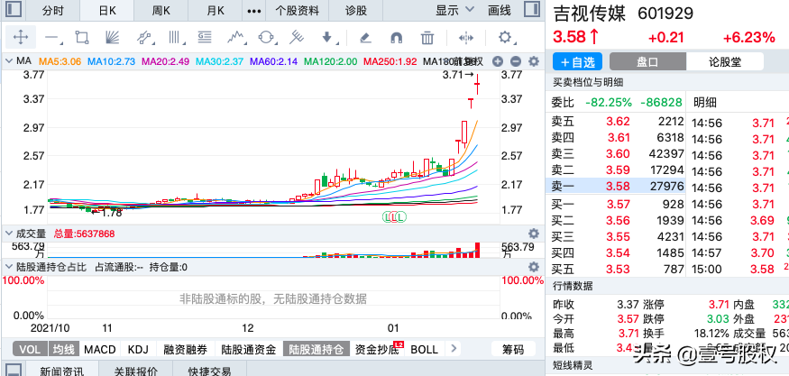Select the pitchfork drawing tool
Image resolution: width=789 pixels, height=376 pixels.
(297, 37)
